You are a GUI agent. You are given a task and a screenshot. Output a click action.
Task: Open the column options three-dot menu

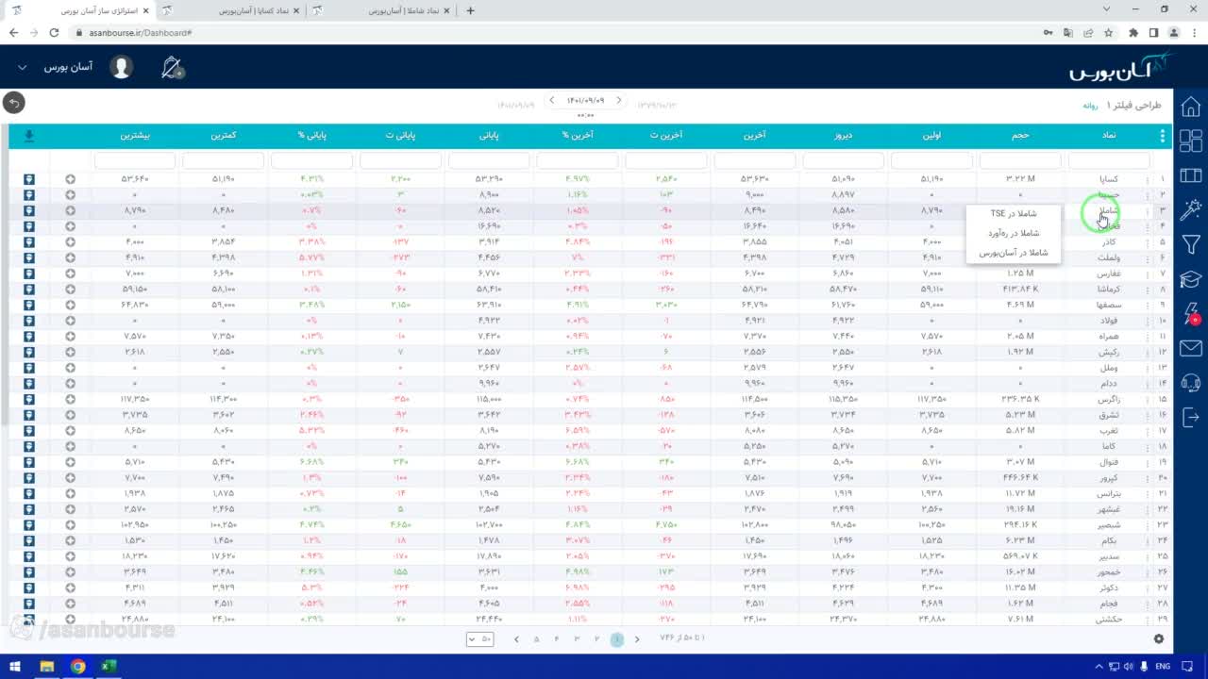1162,136
